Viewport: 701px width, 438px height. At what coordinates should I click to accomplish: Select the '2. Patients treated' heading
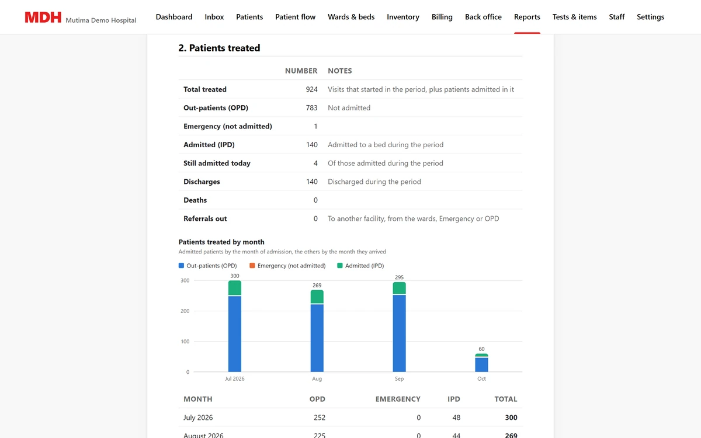tap(220, 48)
